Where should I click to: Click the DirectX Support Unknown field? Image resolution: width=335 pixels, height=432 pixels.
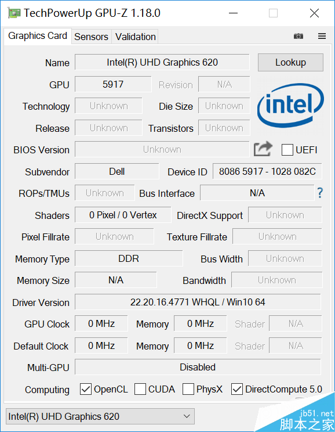pyautogui.click(x=285, y=215)
